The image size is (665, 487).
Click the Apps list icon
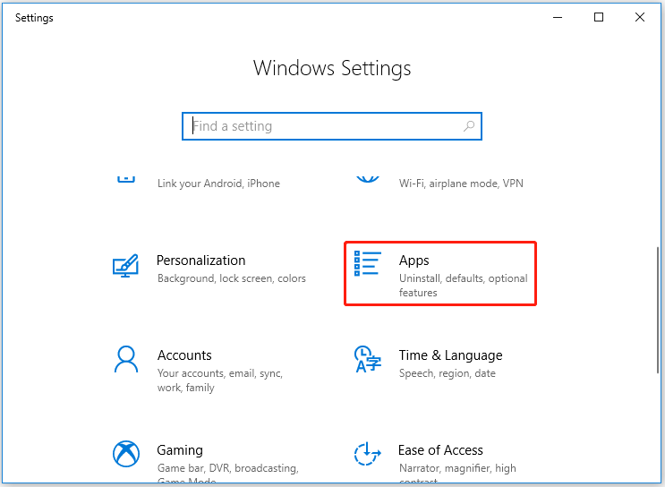[367, 263]
